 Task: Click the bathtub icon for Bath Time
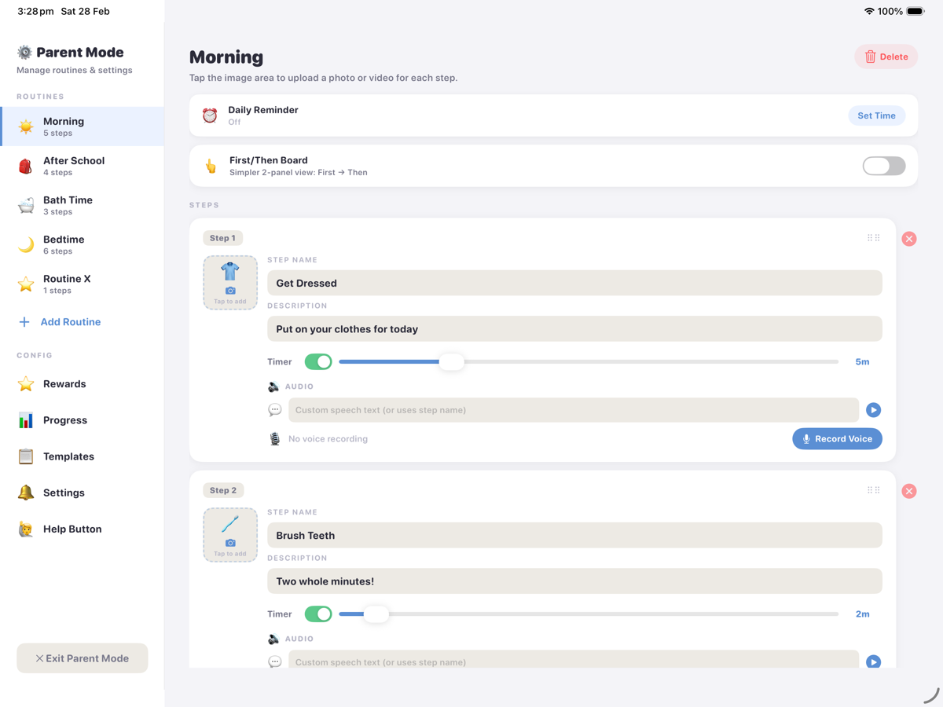(26, 205)
